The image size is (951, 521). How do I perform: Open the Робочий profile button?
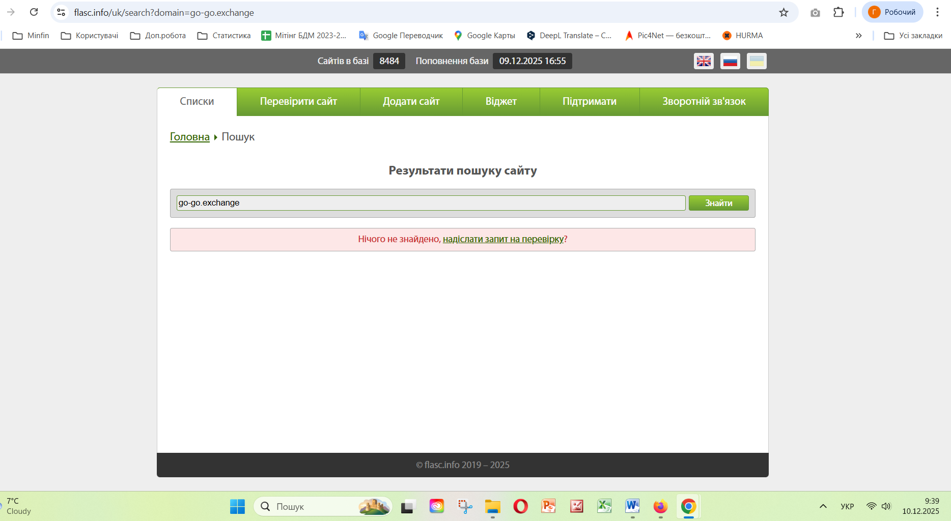892,12
